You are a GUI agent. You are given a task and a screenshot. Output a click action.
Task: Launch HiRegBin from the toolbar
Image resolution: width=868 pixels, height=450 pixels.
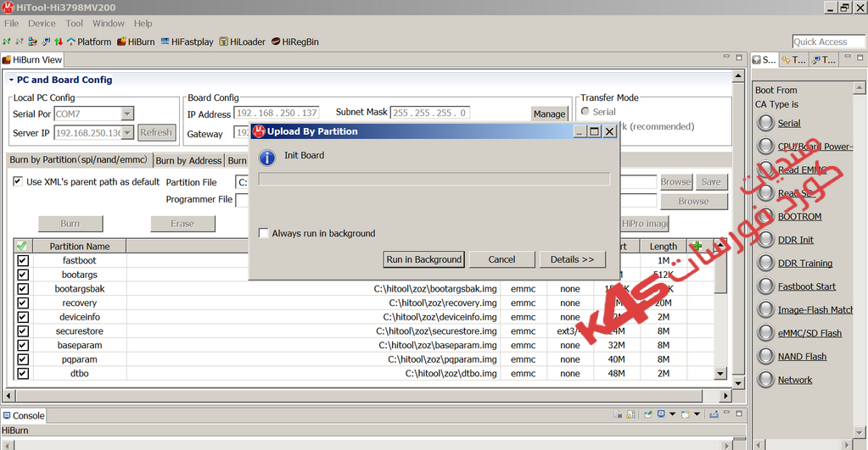point(295,42)
